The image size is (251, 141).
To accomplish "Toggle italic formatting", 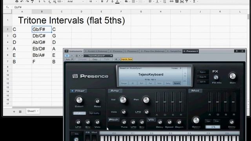I will 107,2.
